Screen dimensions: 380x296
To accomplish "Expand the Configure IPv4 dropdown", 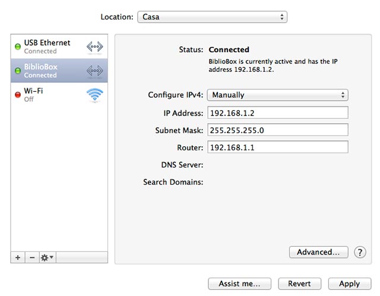I will (277, 95).
